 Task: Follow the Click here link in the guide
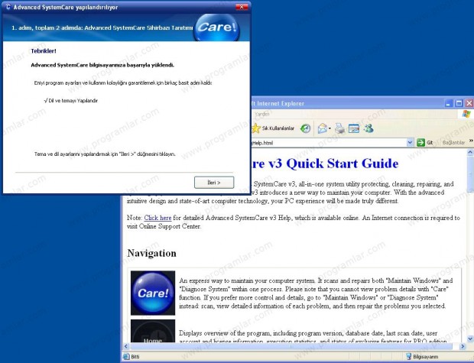pos(157,218)
